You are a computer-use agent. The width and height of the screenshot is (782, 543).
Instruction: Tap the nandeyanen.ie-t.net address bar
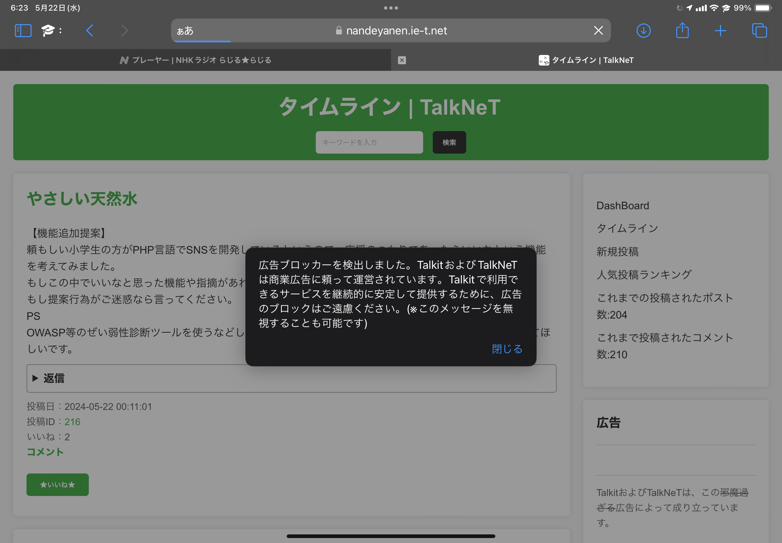coord(391,30)
